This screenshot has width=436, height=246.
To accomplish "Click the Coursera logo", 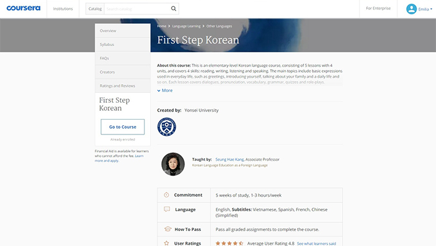I will 24,8.
